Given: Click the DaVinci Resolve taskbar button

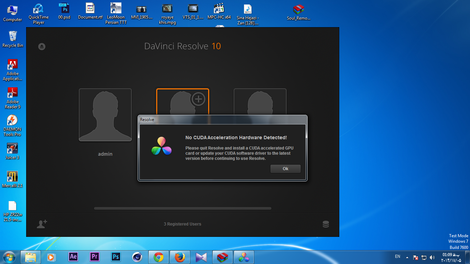Looking at the screenshot, I should [244, 257].
